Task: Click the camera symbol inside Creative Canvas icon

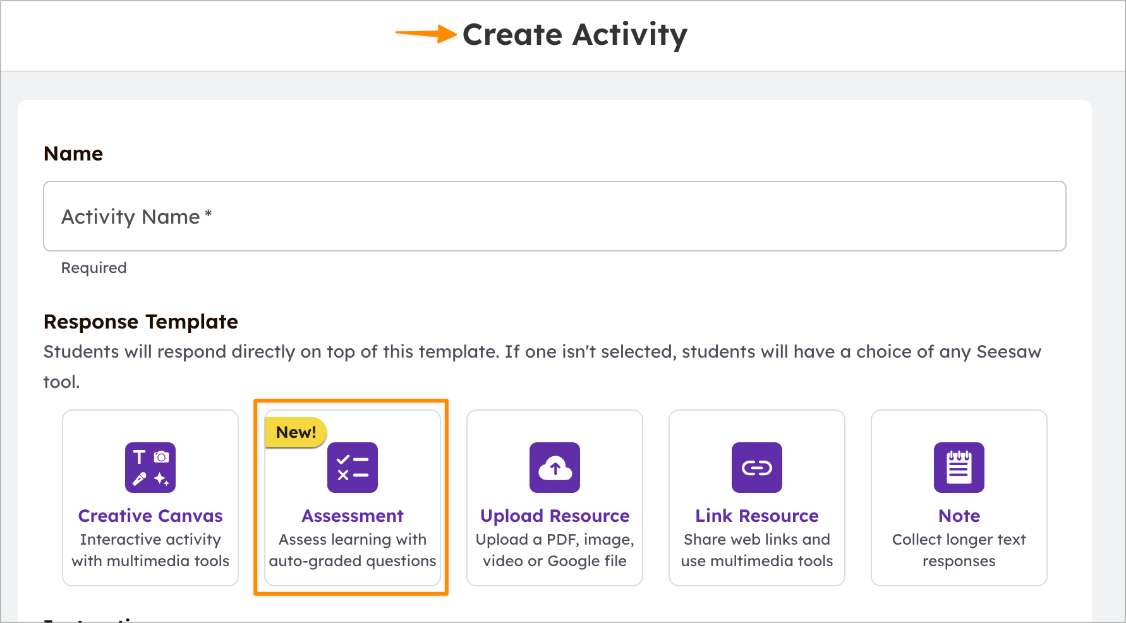Action: pos(162,457)
